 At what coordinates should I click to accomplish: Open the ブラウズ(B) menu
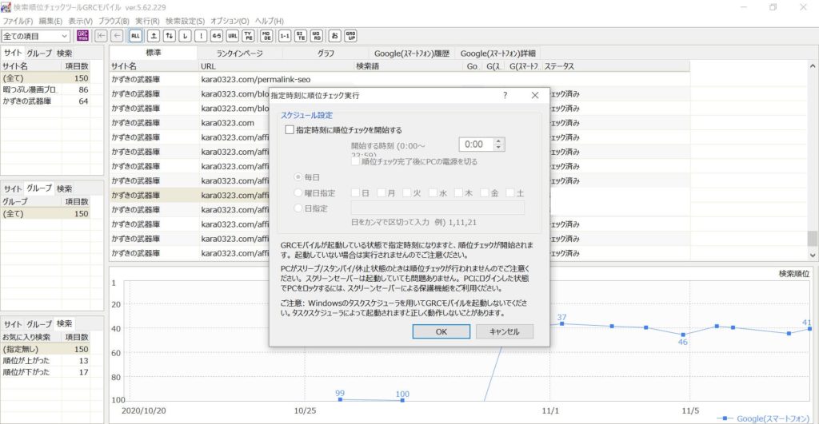tap(114, 21)
